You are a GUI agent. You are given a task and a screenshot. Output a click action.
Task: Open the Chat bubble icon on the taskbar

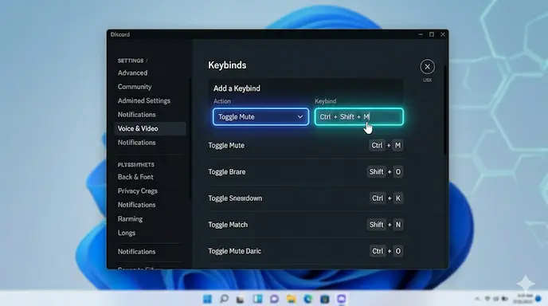(274, 299)
